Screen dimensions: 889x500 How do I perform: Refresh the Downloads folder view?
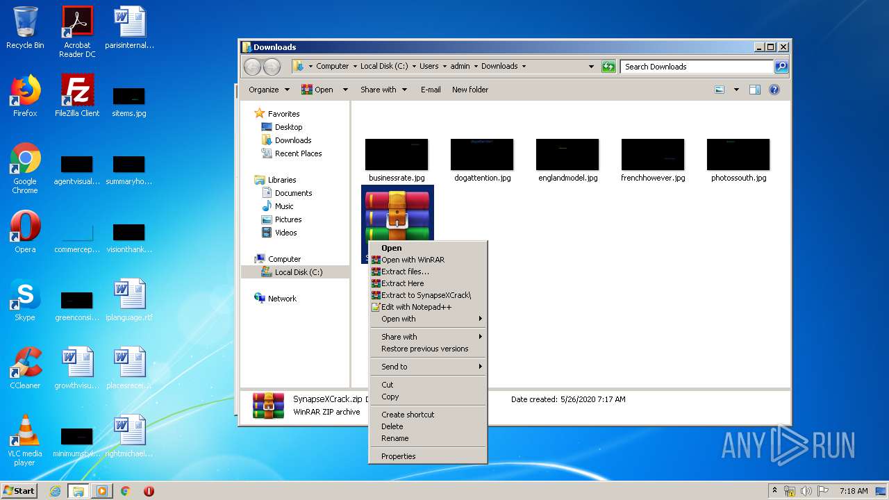point(608,67)
